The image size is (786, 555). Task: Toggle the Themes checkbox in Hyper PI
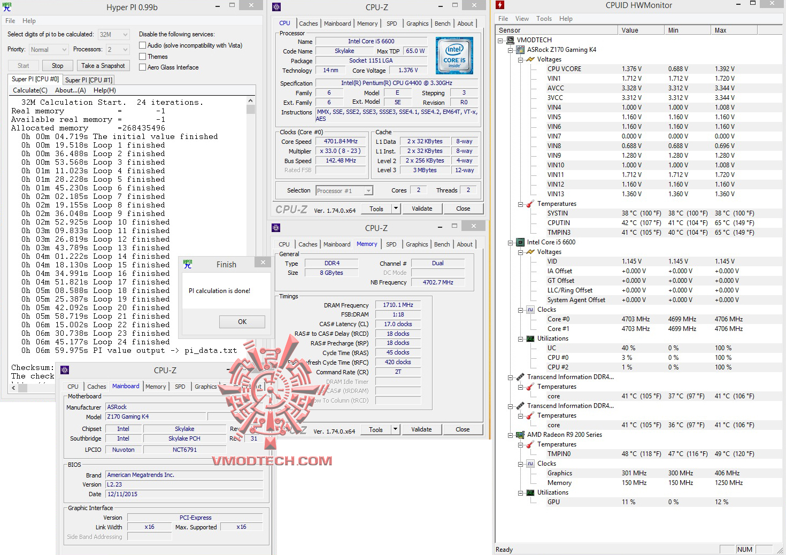143,56
